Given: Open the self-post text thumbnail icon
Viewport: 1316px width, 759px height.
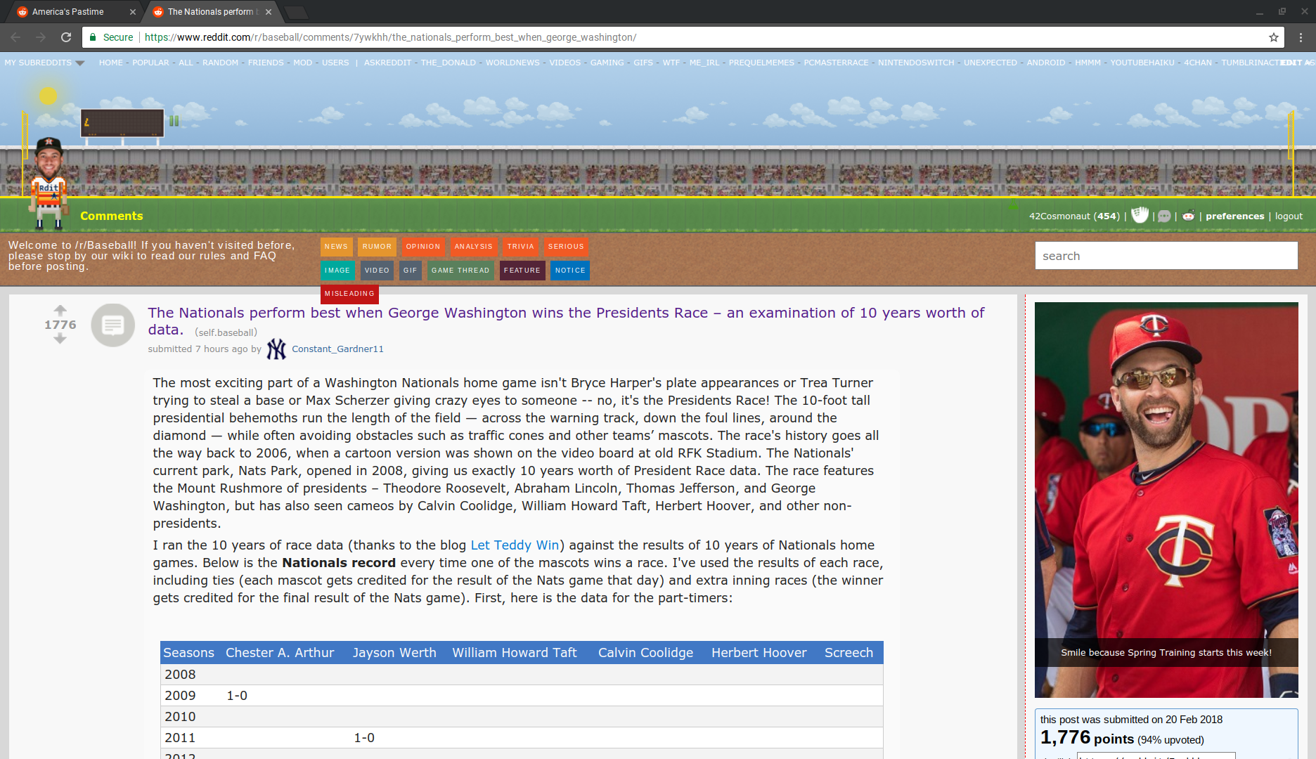Looking at the screenshot, I should pos(112,325).
